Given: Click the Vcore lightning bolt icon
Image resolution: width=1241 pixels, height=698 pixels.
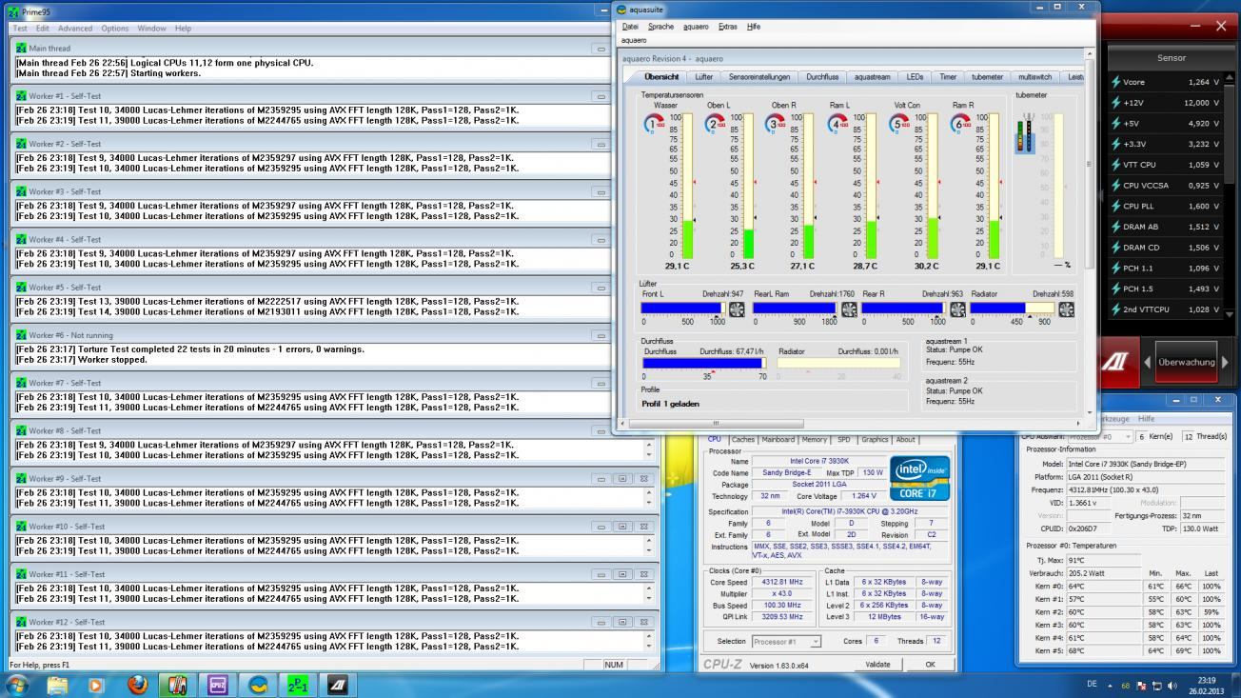Looking at the screenshot, I should [x=1116, y=82].
